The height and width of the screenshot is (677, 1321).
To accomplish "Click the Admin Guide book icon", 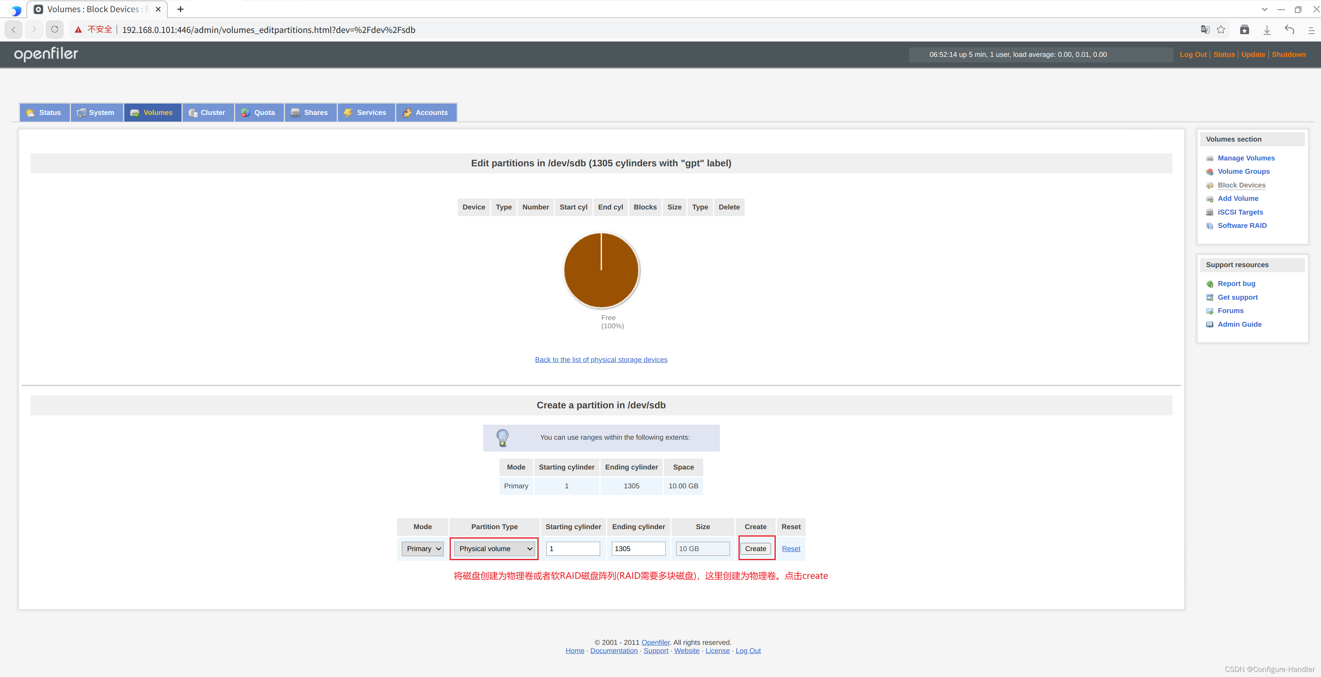I will point(1210,324).
